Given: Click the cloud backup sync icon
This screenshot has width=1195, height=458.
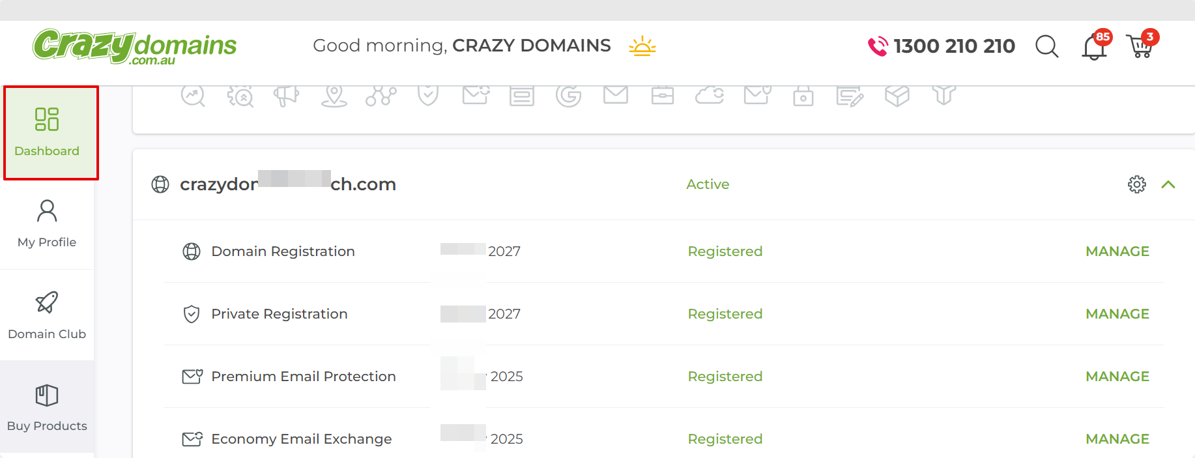Looking at the screenshot, I should tap(710, 96).
